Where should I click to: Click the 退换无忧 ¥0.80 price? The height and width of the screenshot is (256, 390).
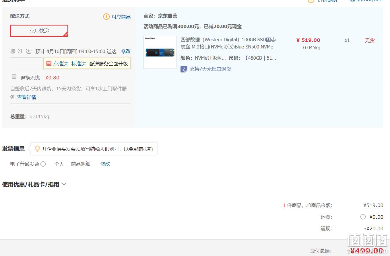(52, 78)
